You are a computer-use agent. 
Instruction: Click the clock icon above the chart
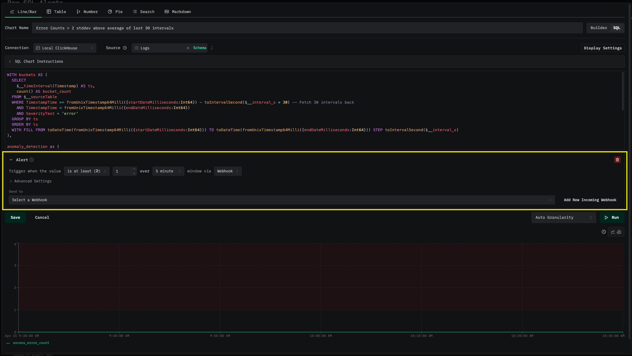tap(604, 232)
